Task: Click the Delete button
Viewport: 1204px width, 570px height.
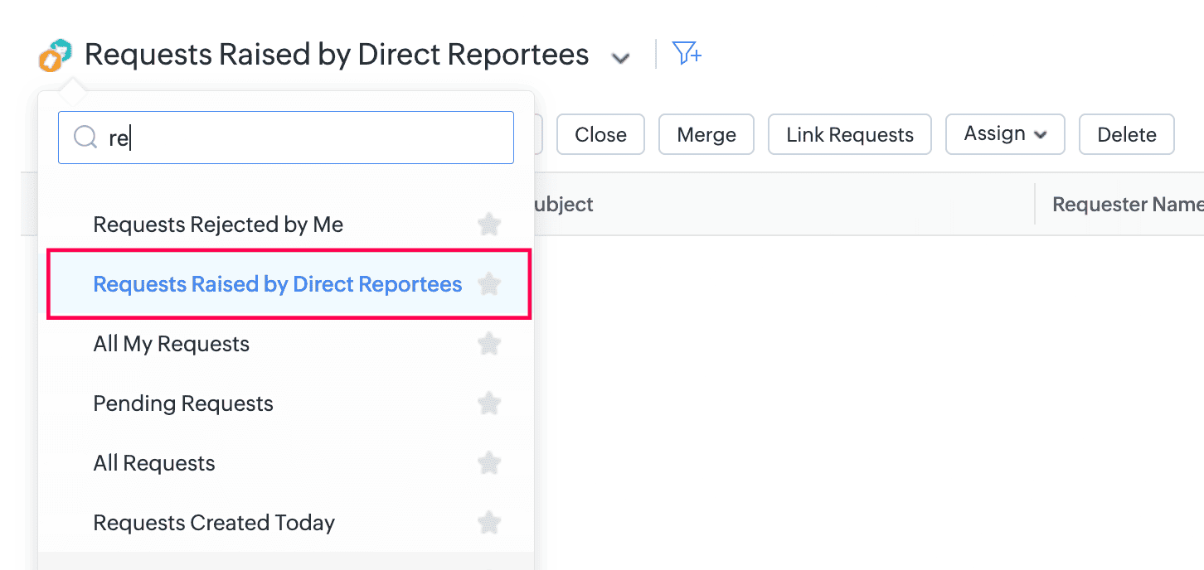Action: pos(1126,134)
